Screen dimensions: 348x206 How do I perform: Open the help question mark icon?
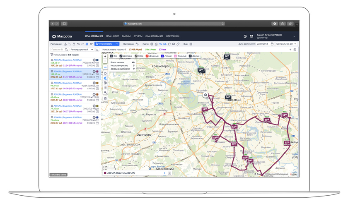[245, 36]
